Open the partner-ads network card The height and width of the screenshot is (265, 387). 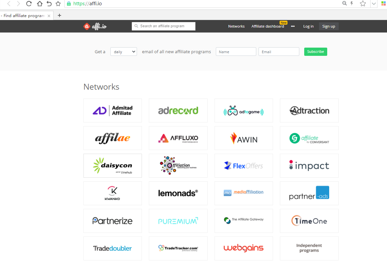point(309,193)
